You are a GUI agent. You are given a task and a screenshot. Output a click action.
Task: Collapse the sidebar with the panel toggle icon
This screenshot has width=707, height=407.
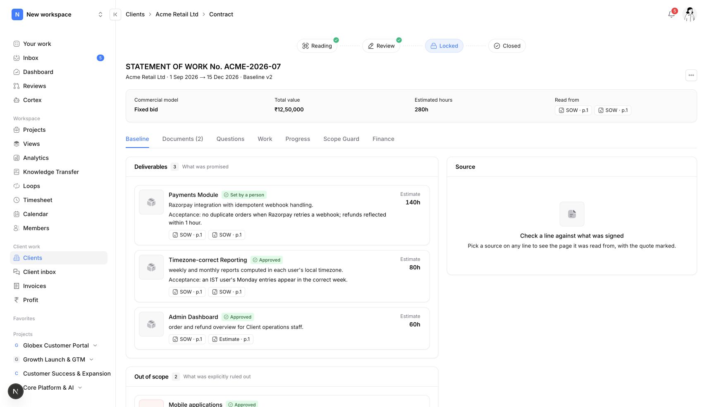(115, 14)
